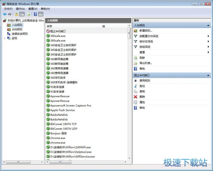The height and width of the screenshot is (171, 213).
Task: Click 新建规则... in the actions pane
Action: (x=146, y=31)
